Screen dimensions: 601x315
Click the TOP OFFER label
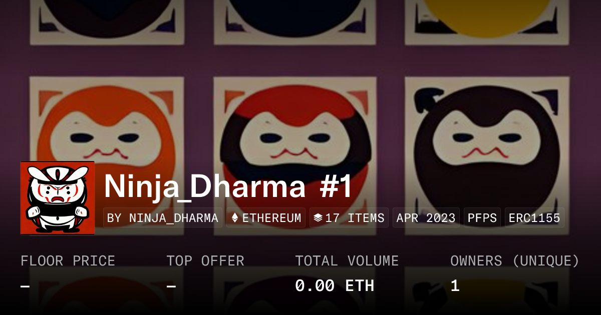pos(205,261)
